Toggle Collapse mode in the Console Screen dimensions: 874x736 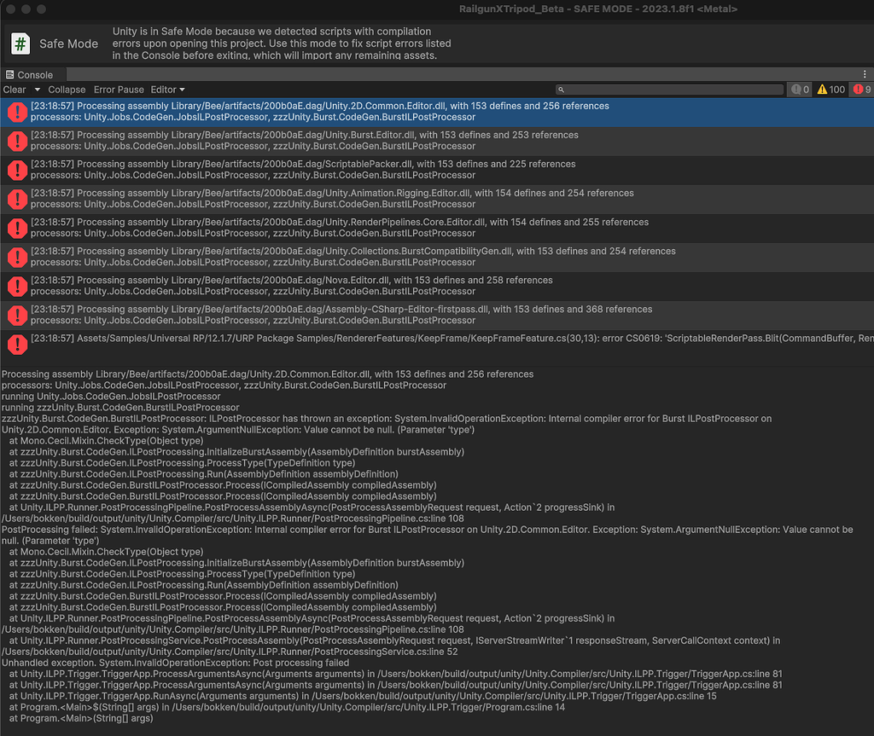point(67,89)
